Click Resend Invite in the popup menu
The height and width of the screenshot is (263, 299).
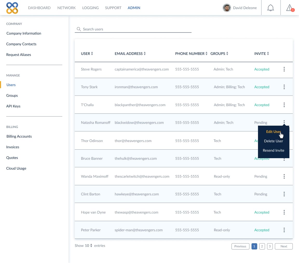click(x=274, y=150)
